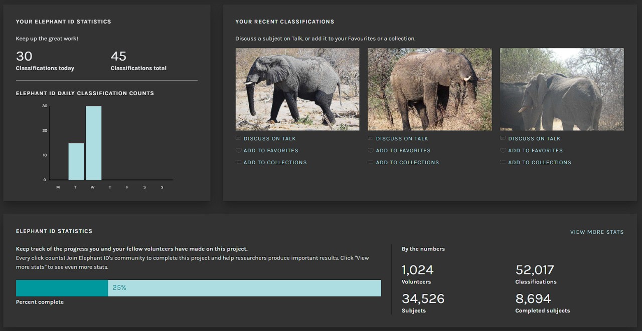
Task: Click the heart icon under third elephant photo
Action: pos(503,150)
